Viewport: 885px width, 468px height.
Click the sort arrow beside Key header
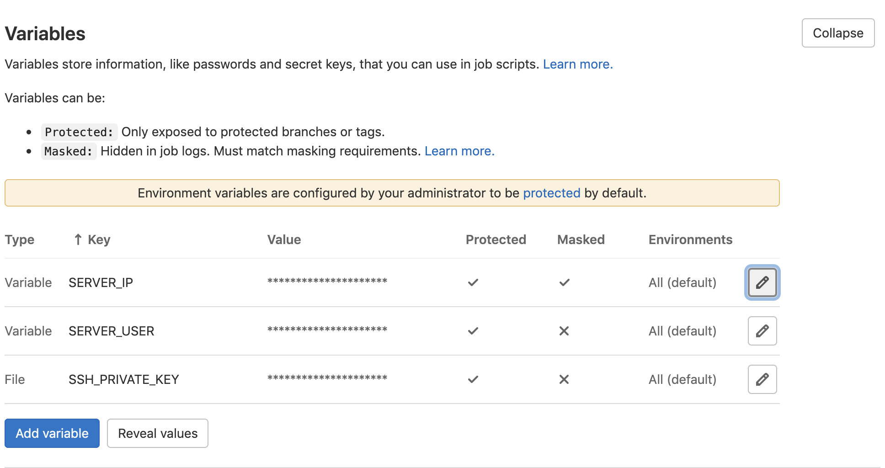[x=78, y=239]
